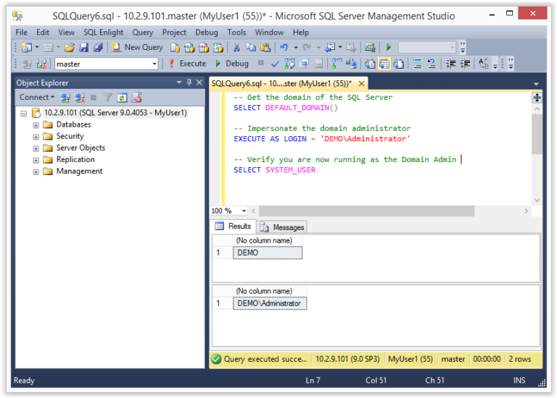This screenshot has height=398, width=557.
Task: Click the Analysis Services XMLA Query icon
Action: click(218, 48)
